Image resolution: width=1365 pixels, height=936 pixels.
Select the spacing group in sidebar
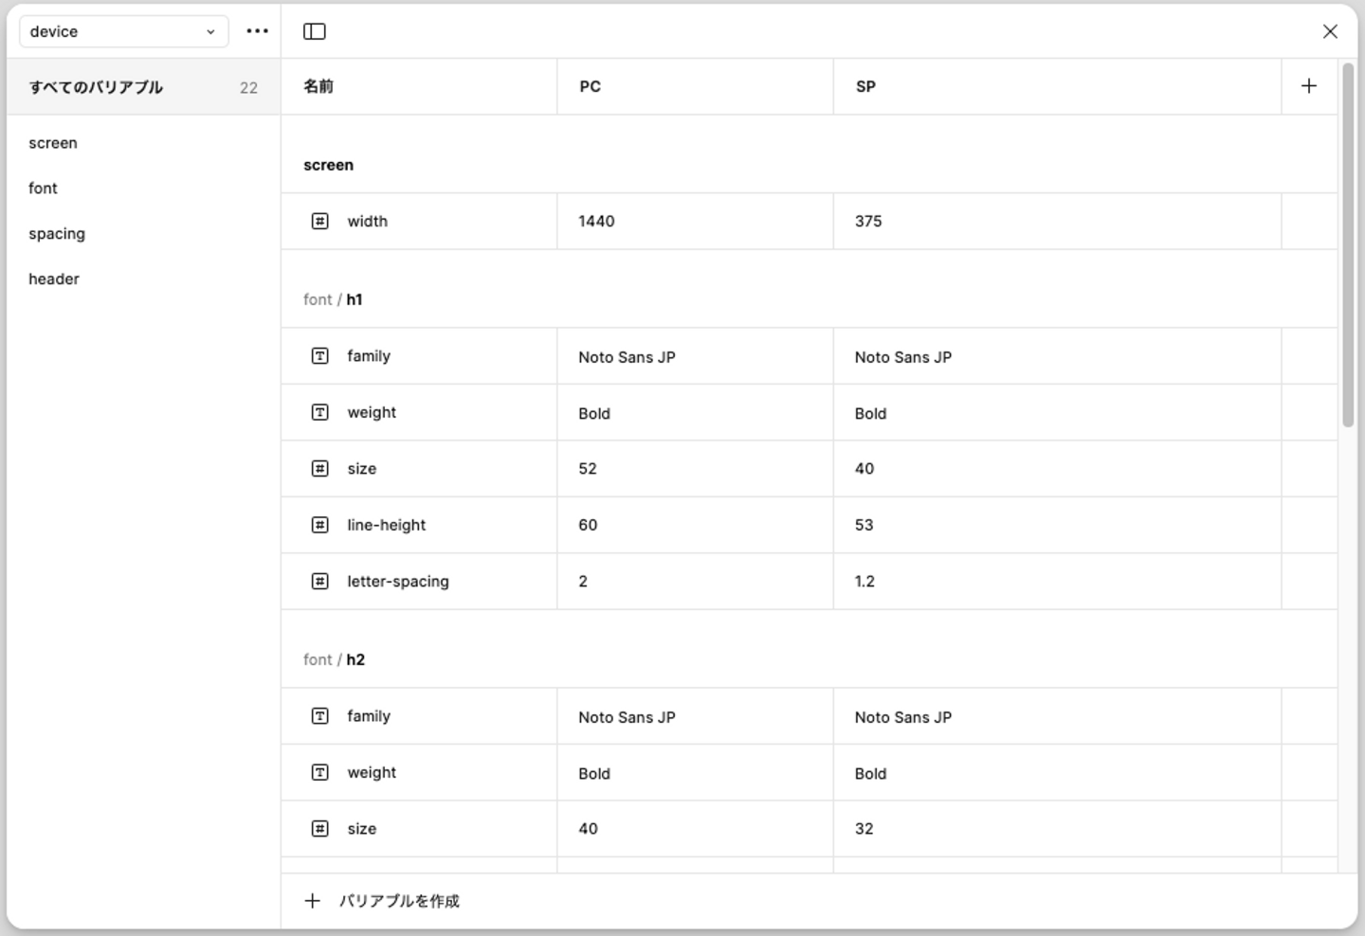57,234
